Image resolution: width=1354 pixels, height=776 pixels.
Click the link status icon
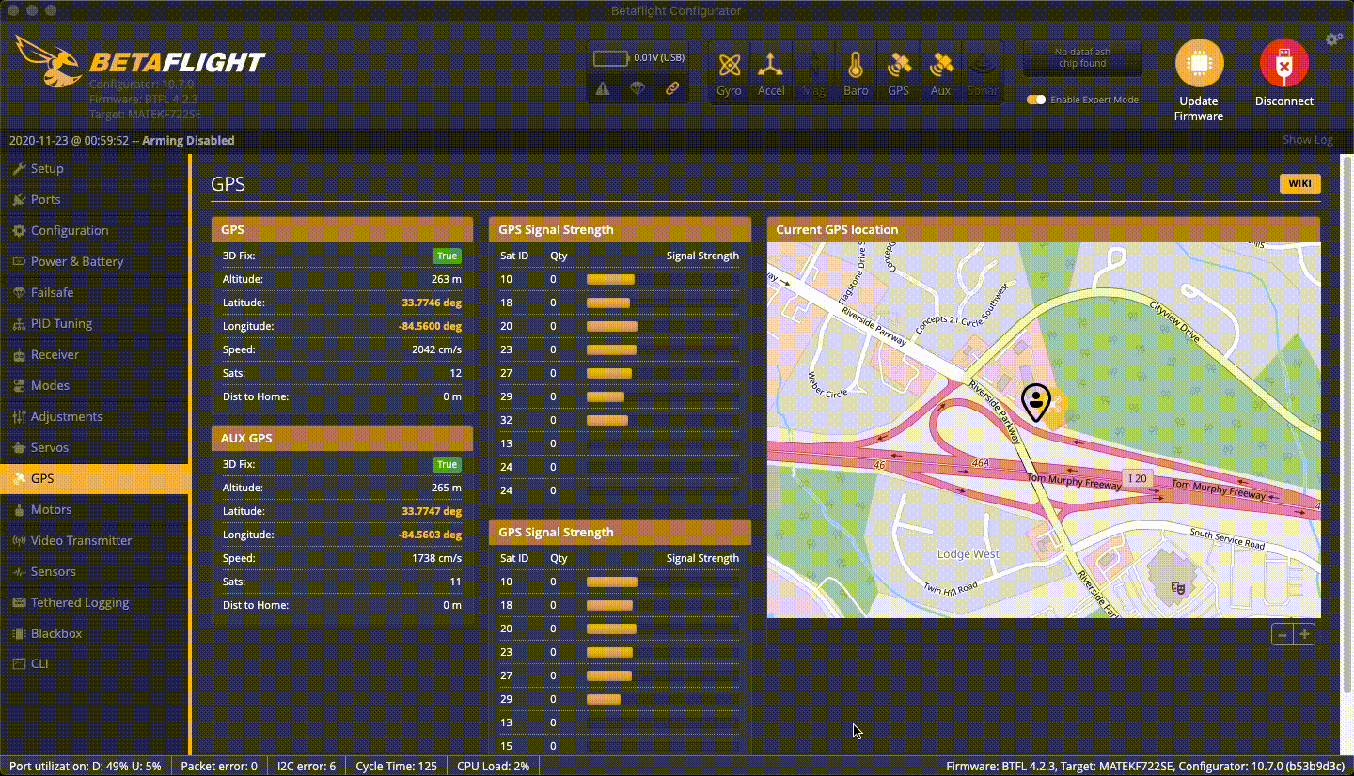[x=672, y=88]
